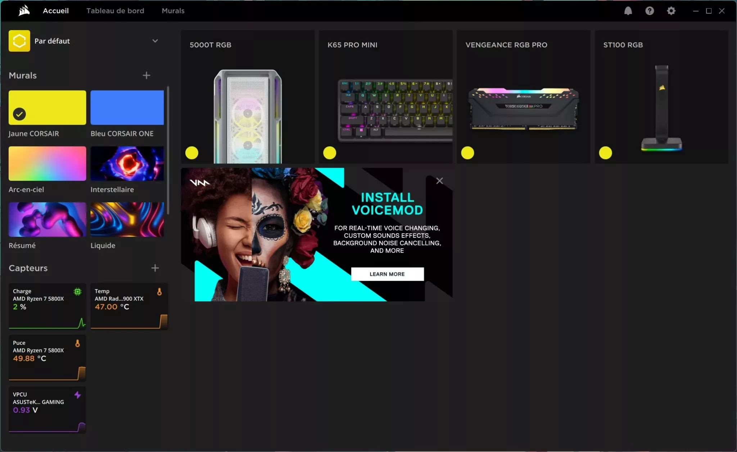Screen dimensions: 737x452
Task: Click the Corsair sails logo
Action: click(24, 11)
